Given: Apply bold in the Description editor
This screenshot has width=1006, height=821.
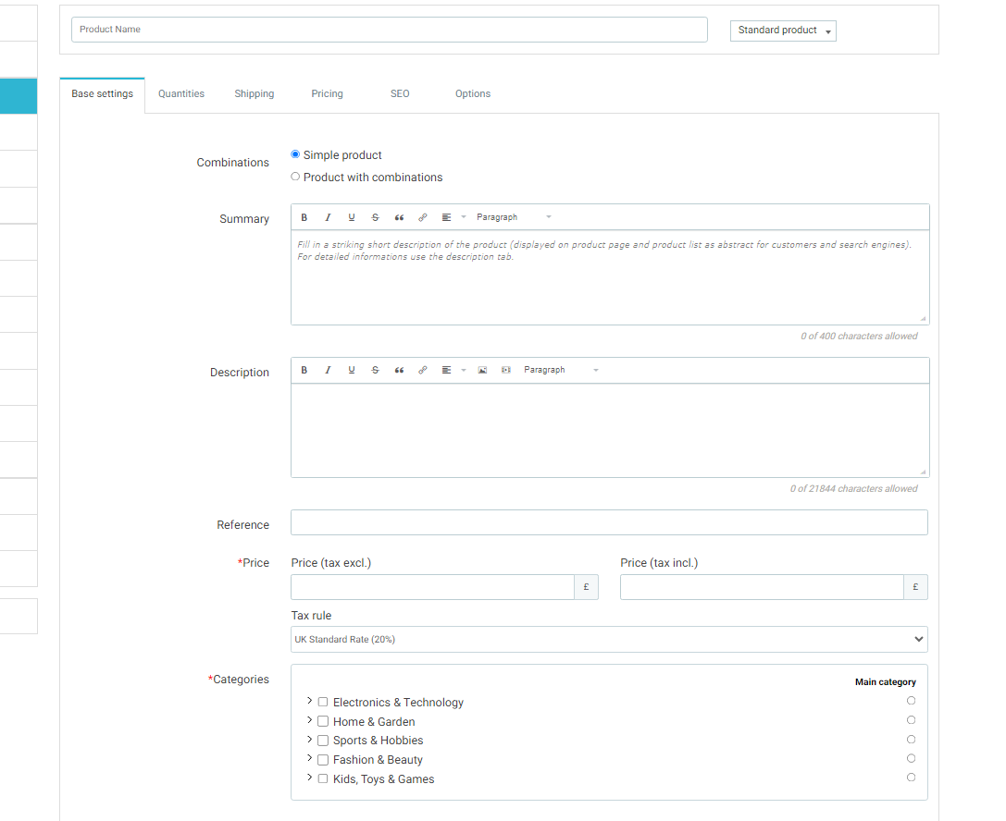Looking at the screenshot, I should pyautogui.click(x=304, y=370).
